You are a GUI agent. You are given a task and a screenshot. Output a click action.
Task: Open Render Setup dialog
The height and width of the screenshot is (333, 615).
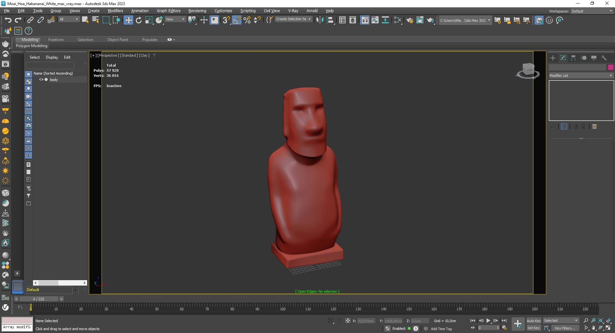(x=410, y=20)
